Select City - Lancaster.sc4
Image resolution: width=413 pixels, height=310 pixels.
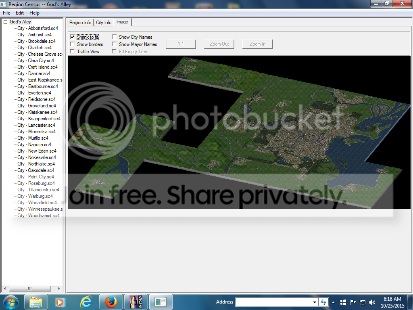(x=36, y=125)
